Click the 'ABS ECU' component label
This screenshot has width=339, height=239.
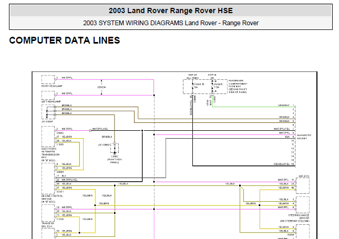[304, 176]
